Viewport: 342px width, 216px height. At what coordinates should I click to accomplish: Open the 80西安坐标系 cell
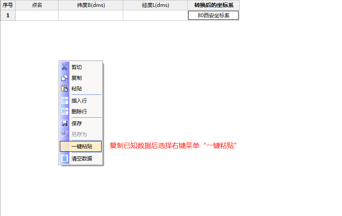(x=213, y=15)
